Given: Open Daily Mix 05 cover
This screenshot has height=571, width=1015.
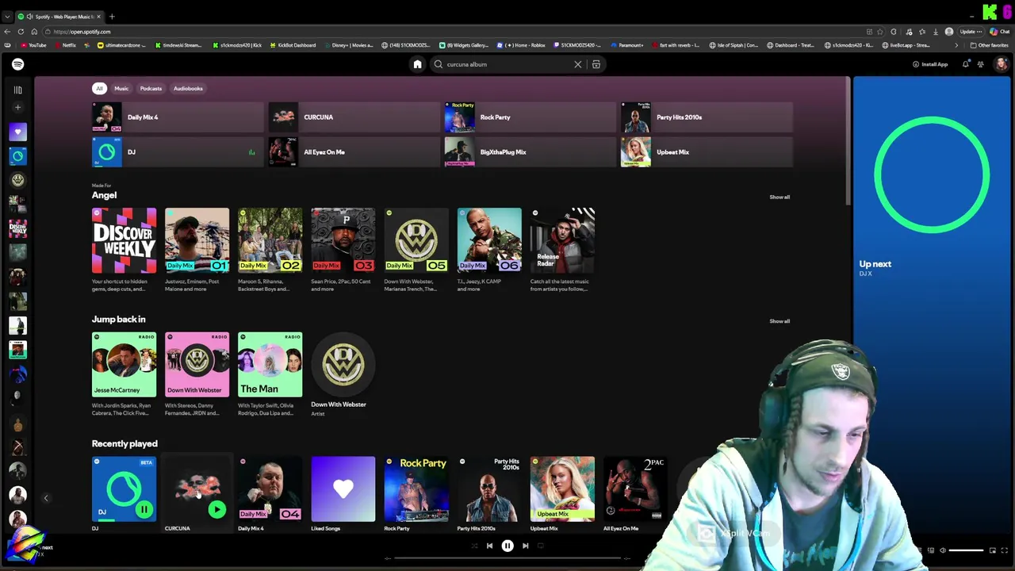Looking at the screenshot, I should coord(416,240).
